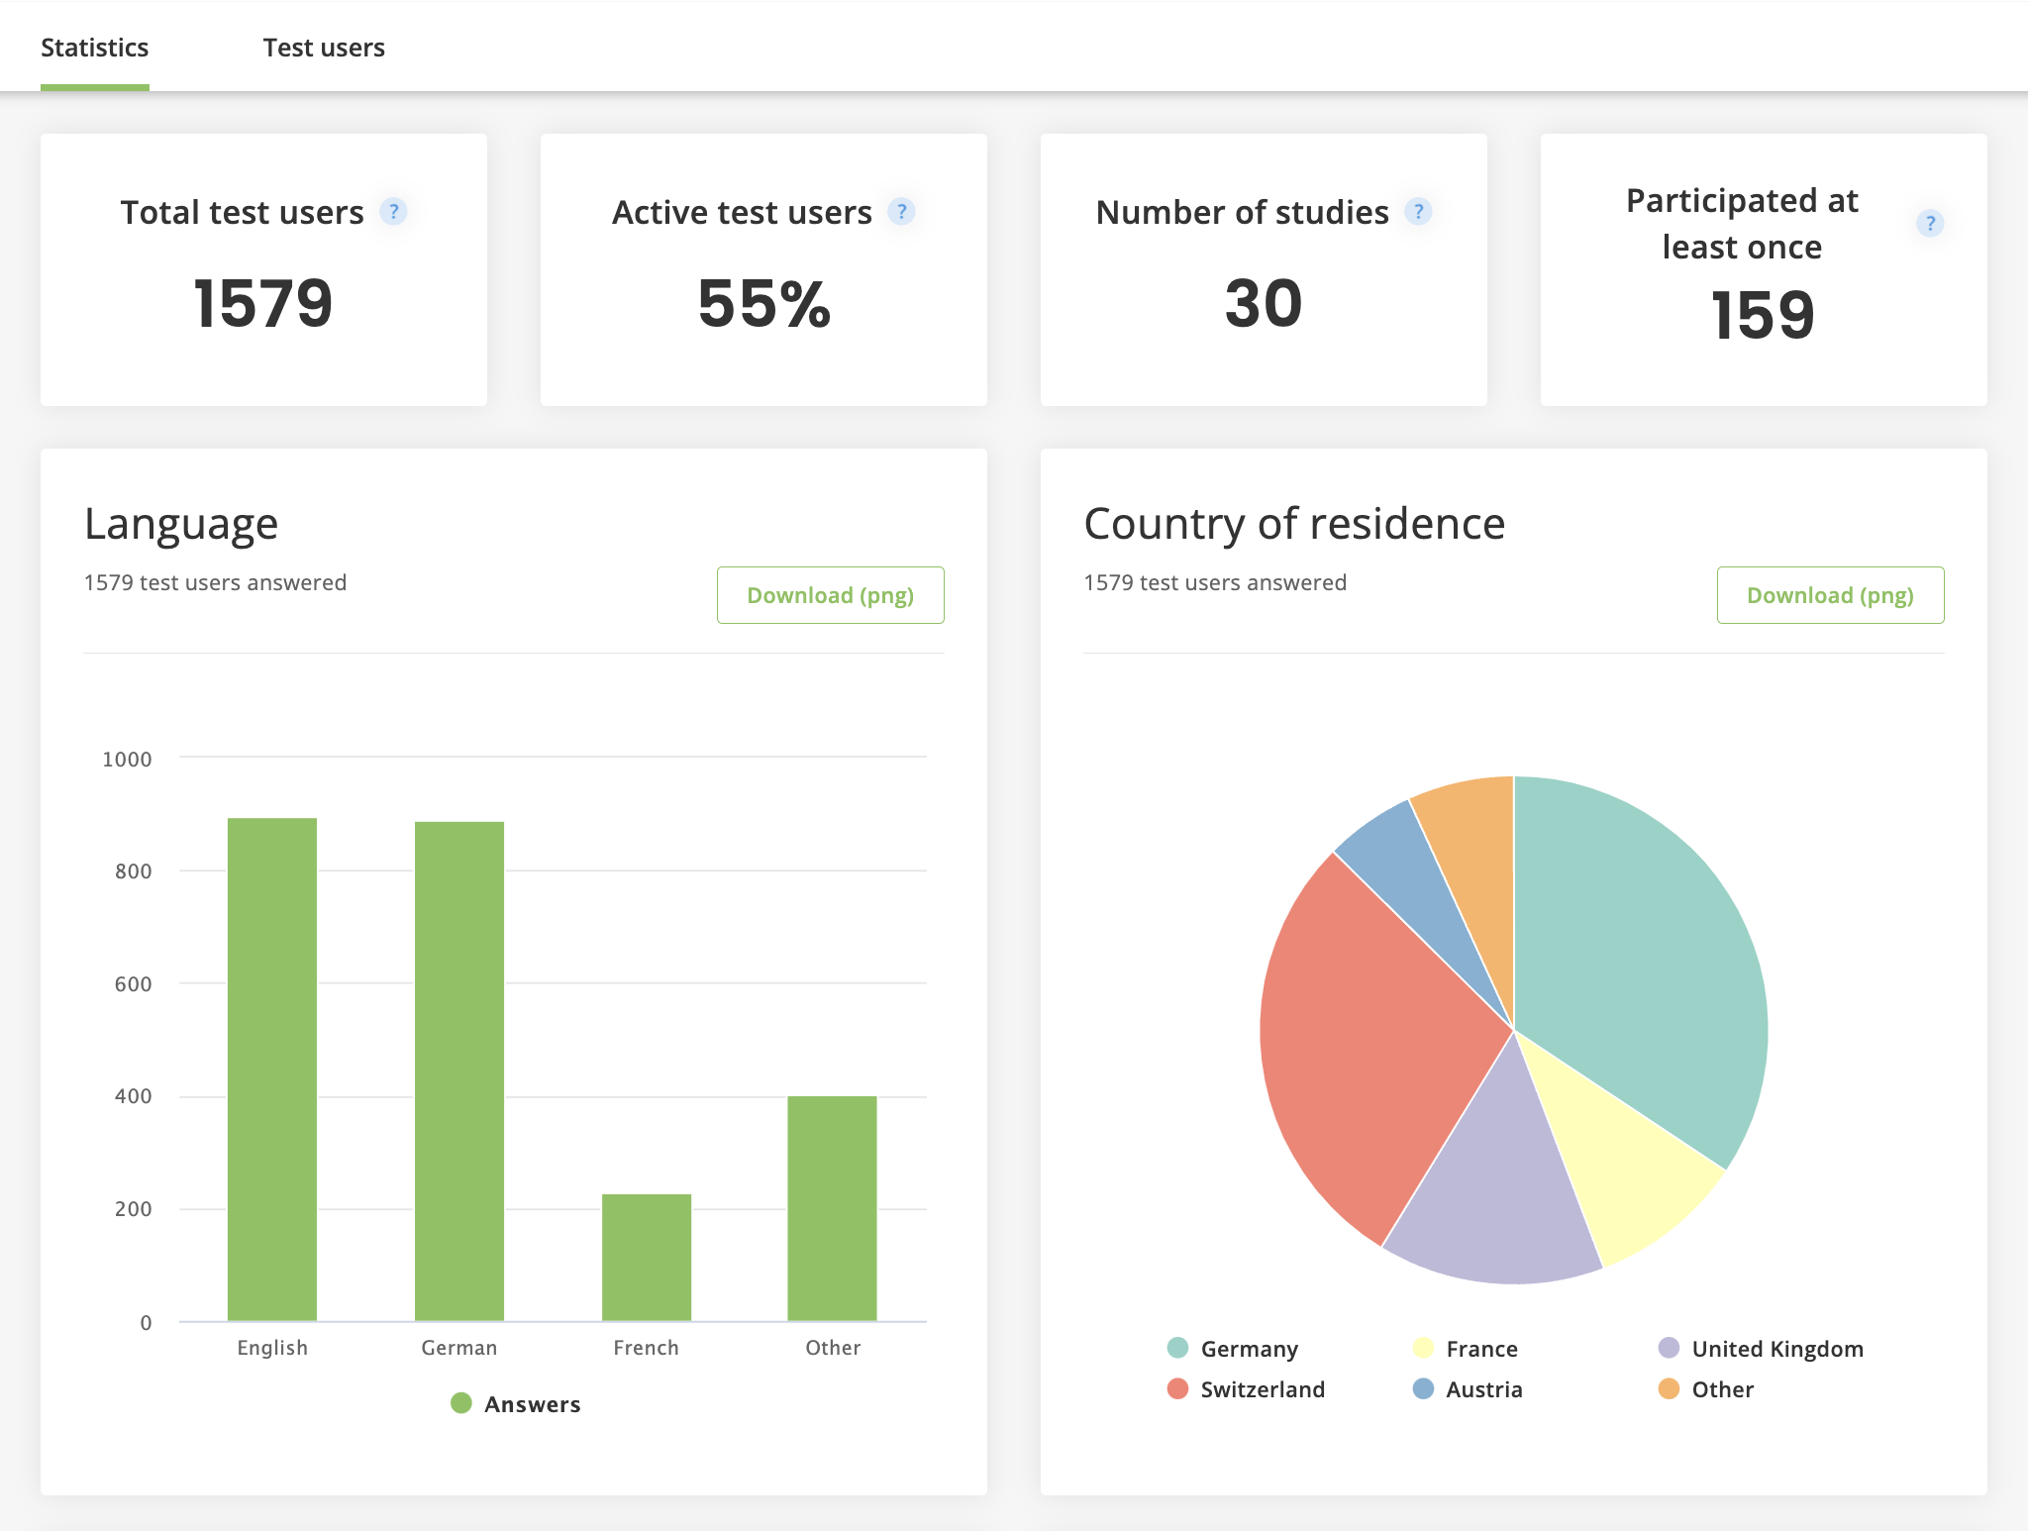This screenshot has width=2028, height=1531.
Task: Download Country of residence chart png
Action: pos(1830,595)
